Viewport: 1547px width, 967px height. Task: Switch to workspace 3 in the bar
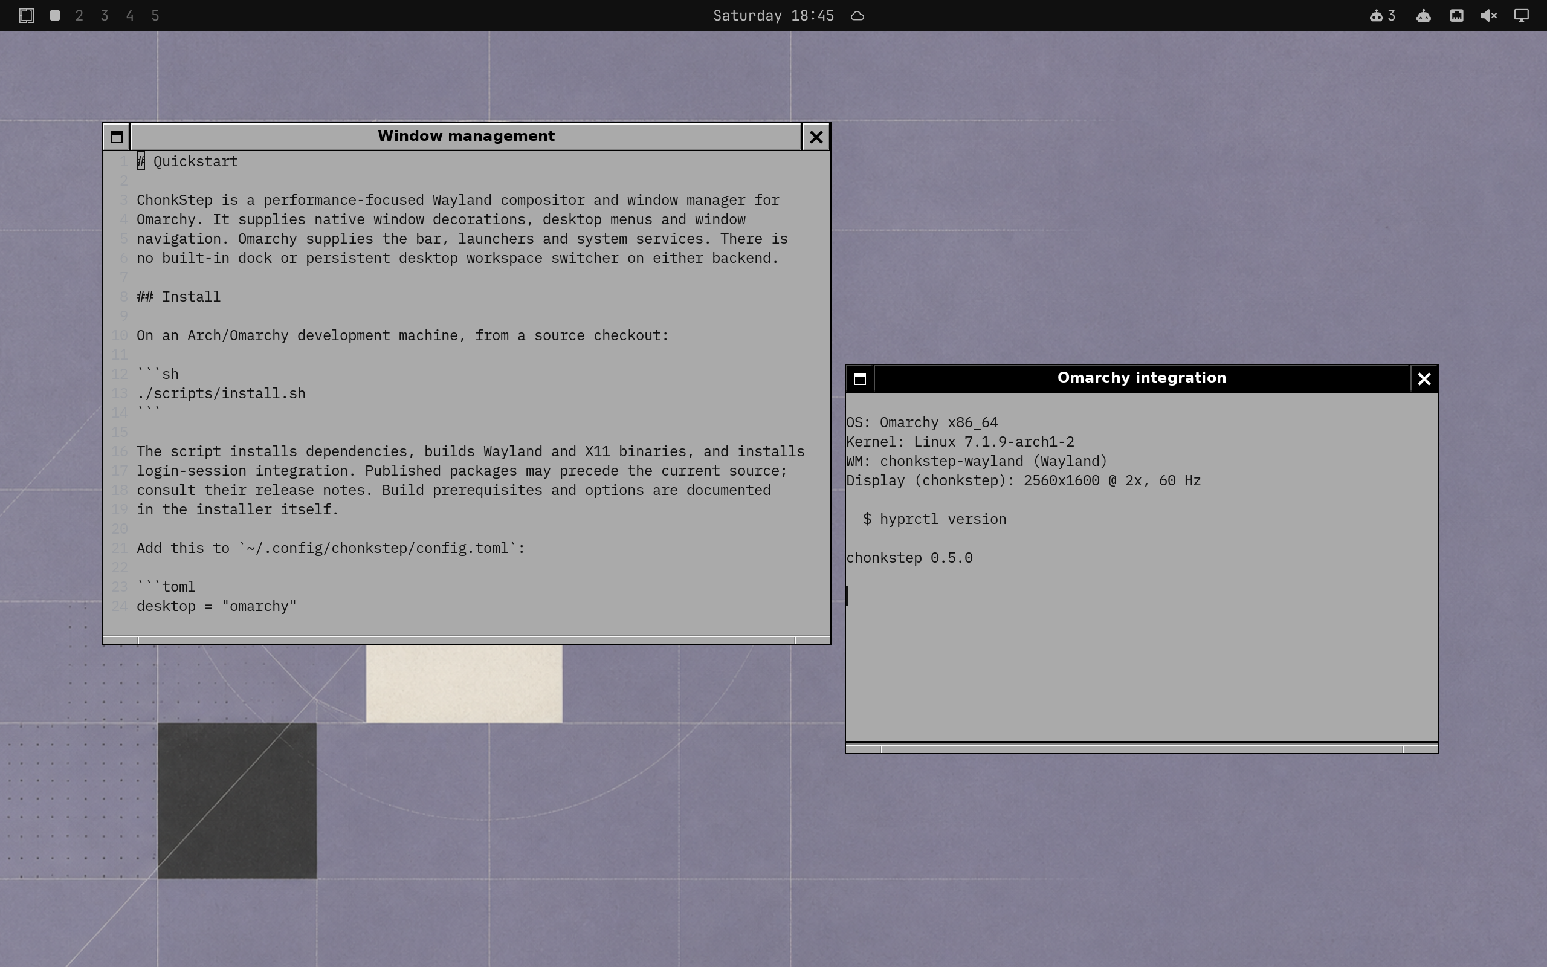pyautogui.click(x=104, y=15)
